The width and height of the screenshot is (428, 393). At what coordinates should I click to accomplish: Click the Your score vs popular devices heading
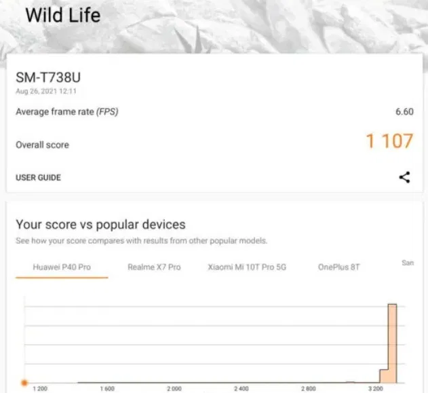pos(100,225)
